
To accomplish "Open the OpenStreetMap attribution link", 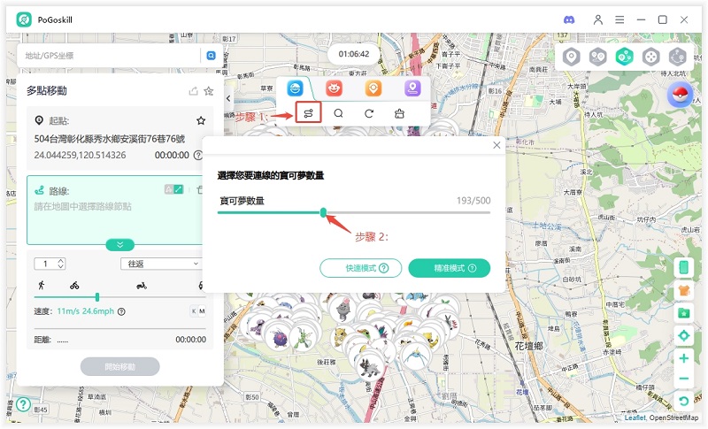I will (x=673, y=418).
